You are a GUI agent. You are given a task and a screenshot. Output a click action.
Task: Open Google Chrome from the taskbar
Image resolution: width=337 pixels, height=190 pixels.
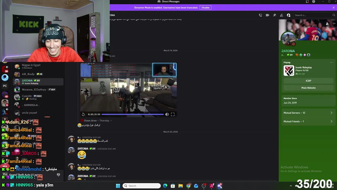tap(188, 186)
